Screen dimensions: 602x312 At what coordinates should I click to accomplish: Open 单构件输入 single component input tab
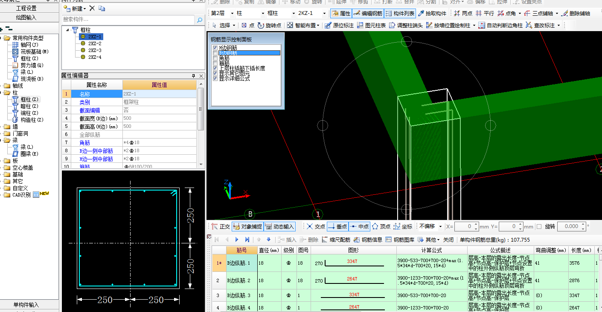(x=26, y=305)
